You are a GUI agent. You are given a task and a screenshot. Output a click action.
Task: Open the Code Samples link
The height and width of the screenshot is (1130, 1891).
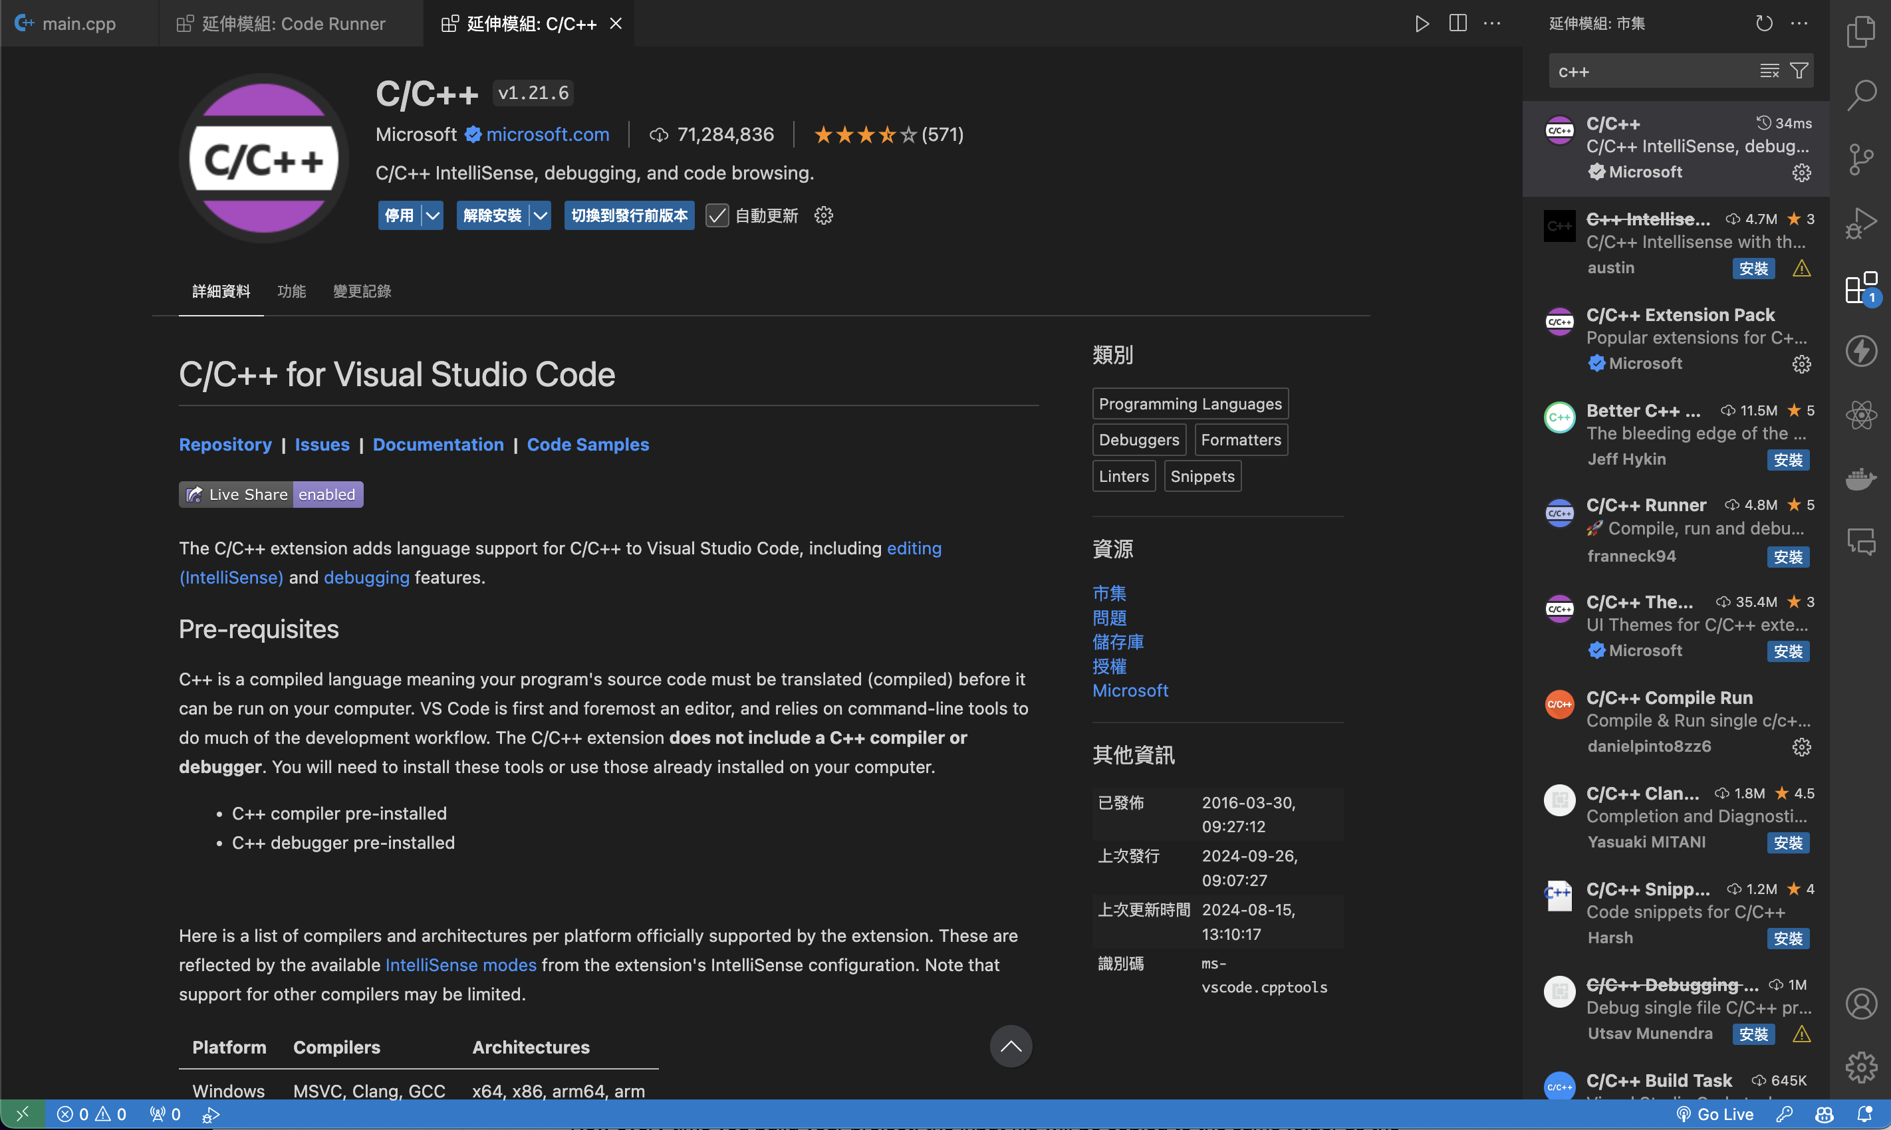(588, 445)
